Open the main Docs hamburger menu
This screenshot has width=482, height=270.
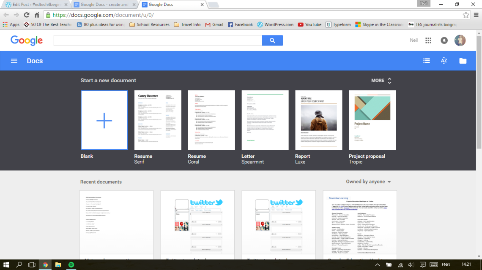click(14, 60)
